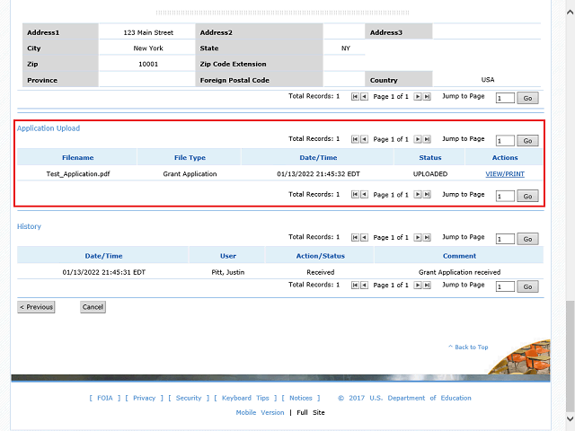Image resolution: width=575 pixels, height=431 pixels.
Task: Click last page icon in address table pager
Action: (427, 95)
